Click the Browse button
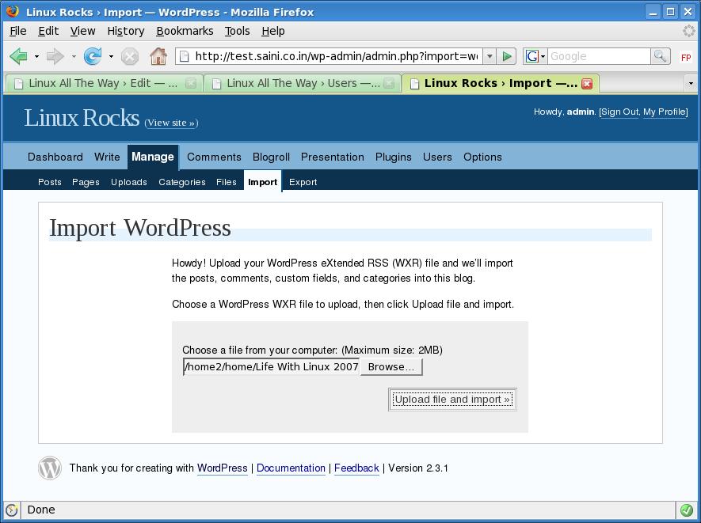The image size is (701, 523). (391, 366)
